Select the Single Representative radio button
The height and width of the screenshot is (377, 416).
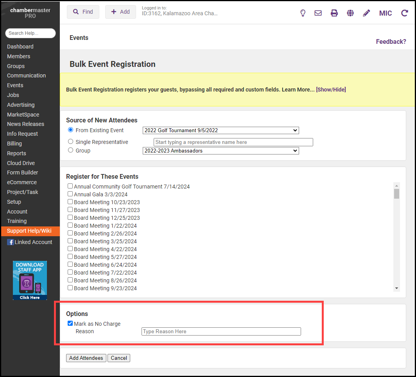click(x=71, y=142)
